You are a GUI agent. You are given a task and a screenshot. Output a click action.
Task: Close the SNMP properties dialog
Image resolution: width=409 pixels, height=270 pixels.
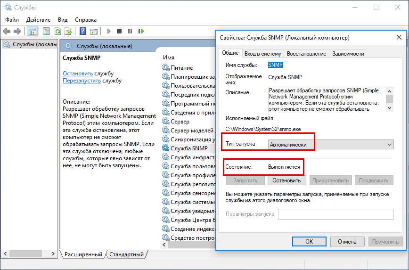tap(399, 37)
